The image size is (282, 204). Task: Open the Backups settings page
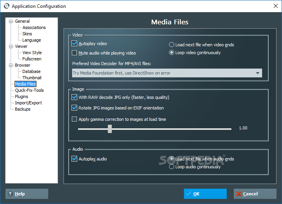point(23,109)
